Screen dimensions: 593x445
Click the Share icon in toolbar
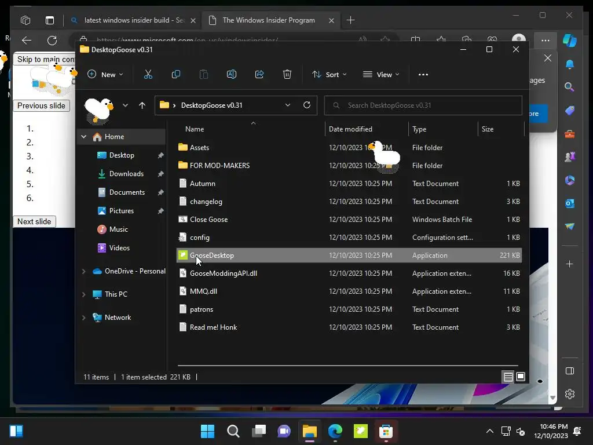pos(259,75)
